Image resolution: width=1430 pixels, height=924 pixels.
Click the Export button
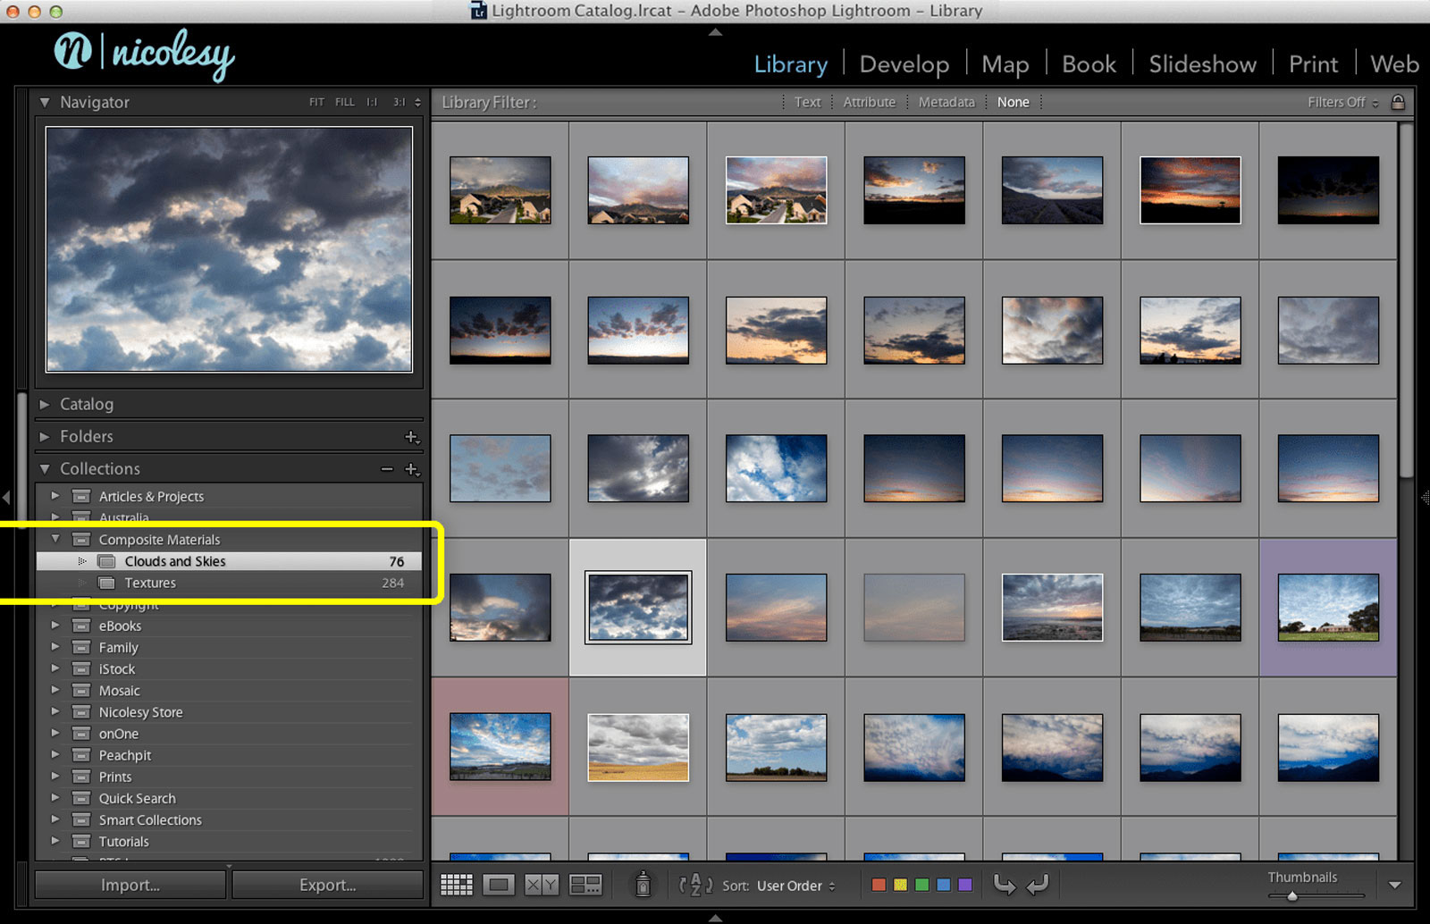(327, 885)
